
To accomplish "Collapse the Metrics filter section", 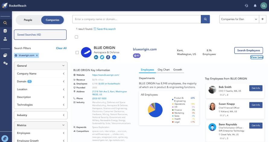I will (x=41, y=125).
